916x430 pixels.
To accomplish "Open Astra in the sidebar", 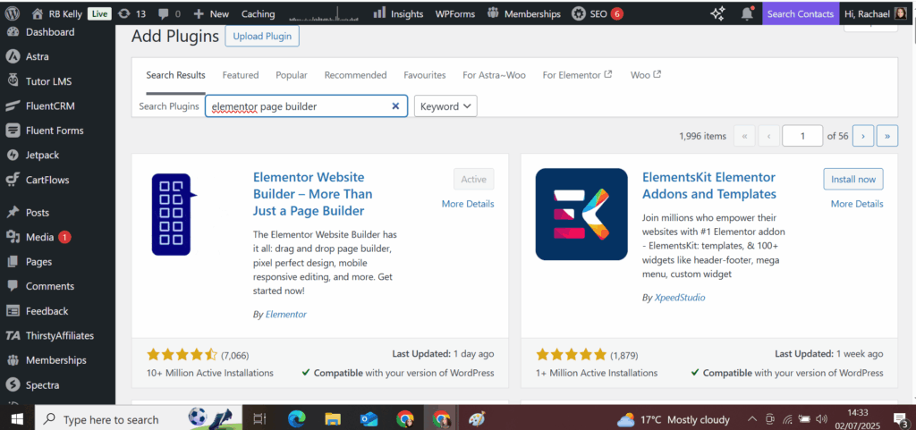I will tap(36, 56).
